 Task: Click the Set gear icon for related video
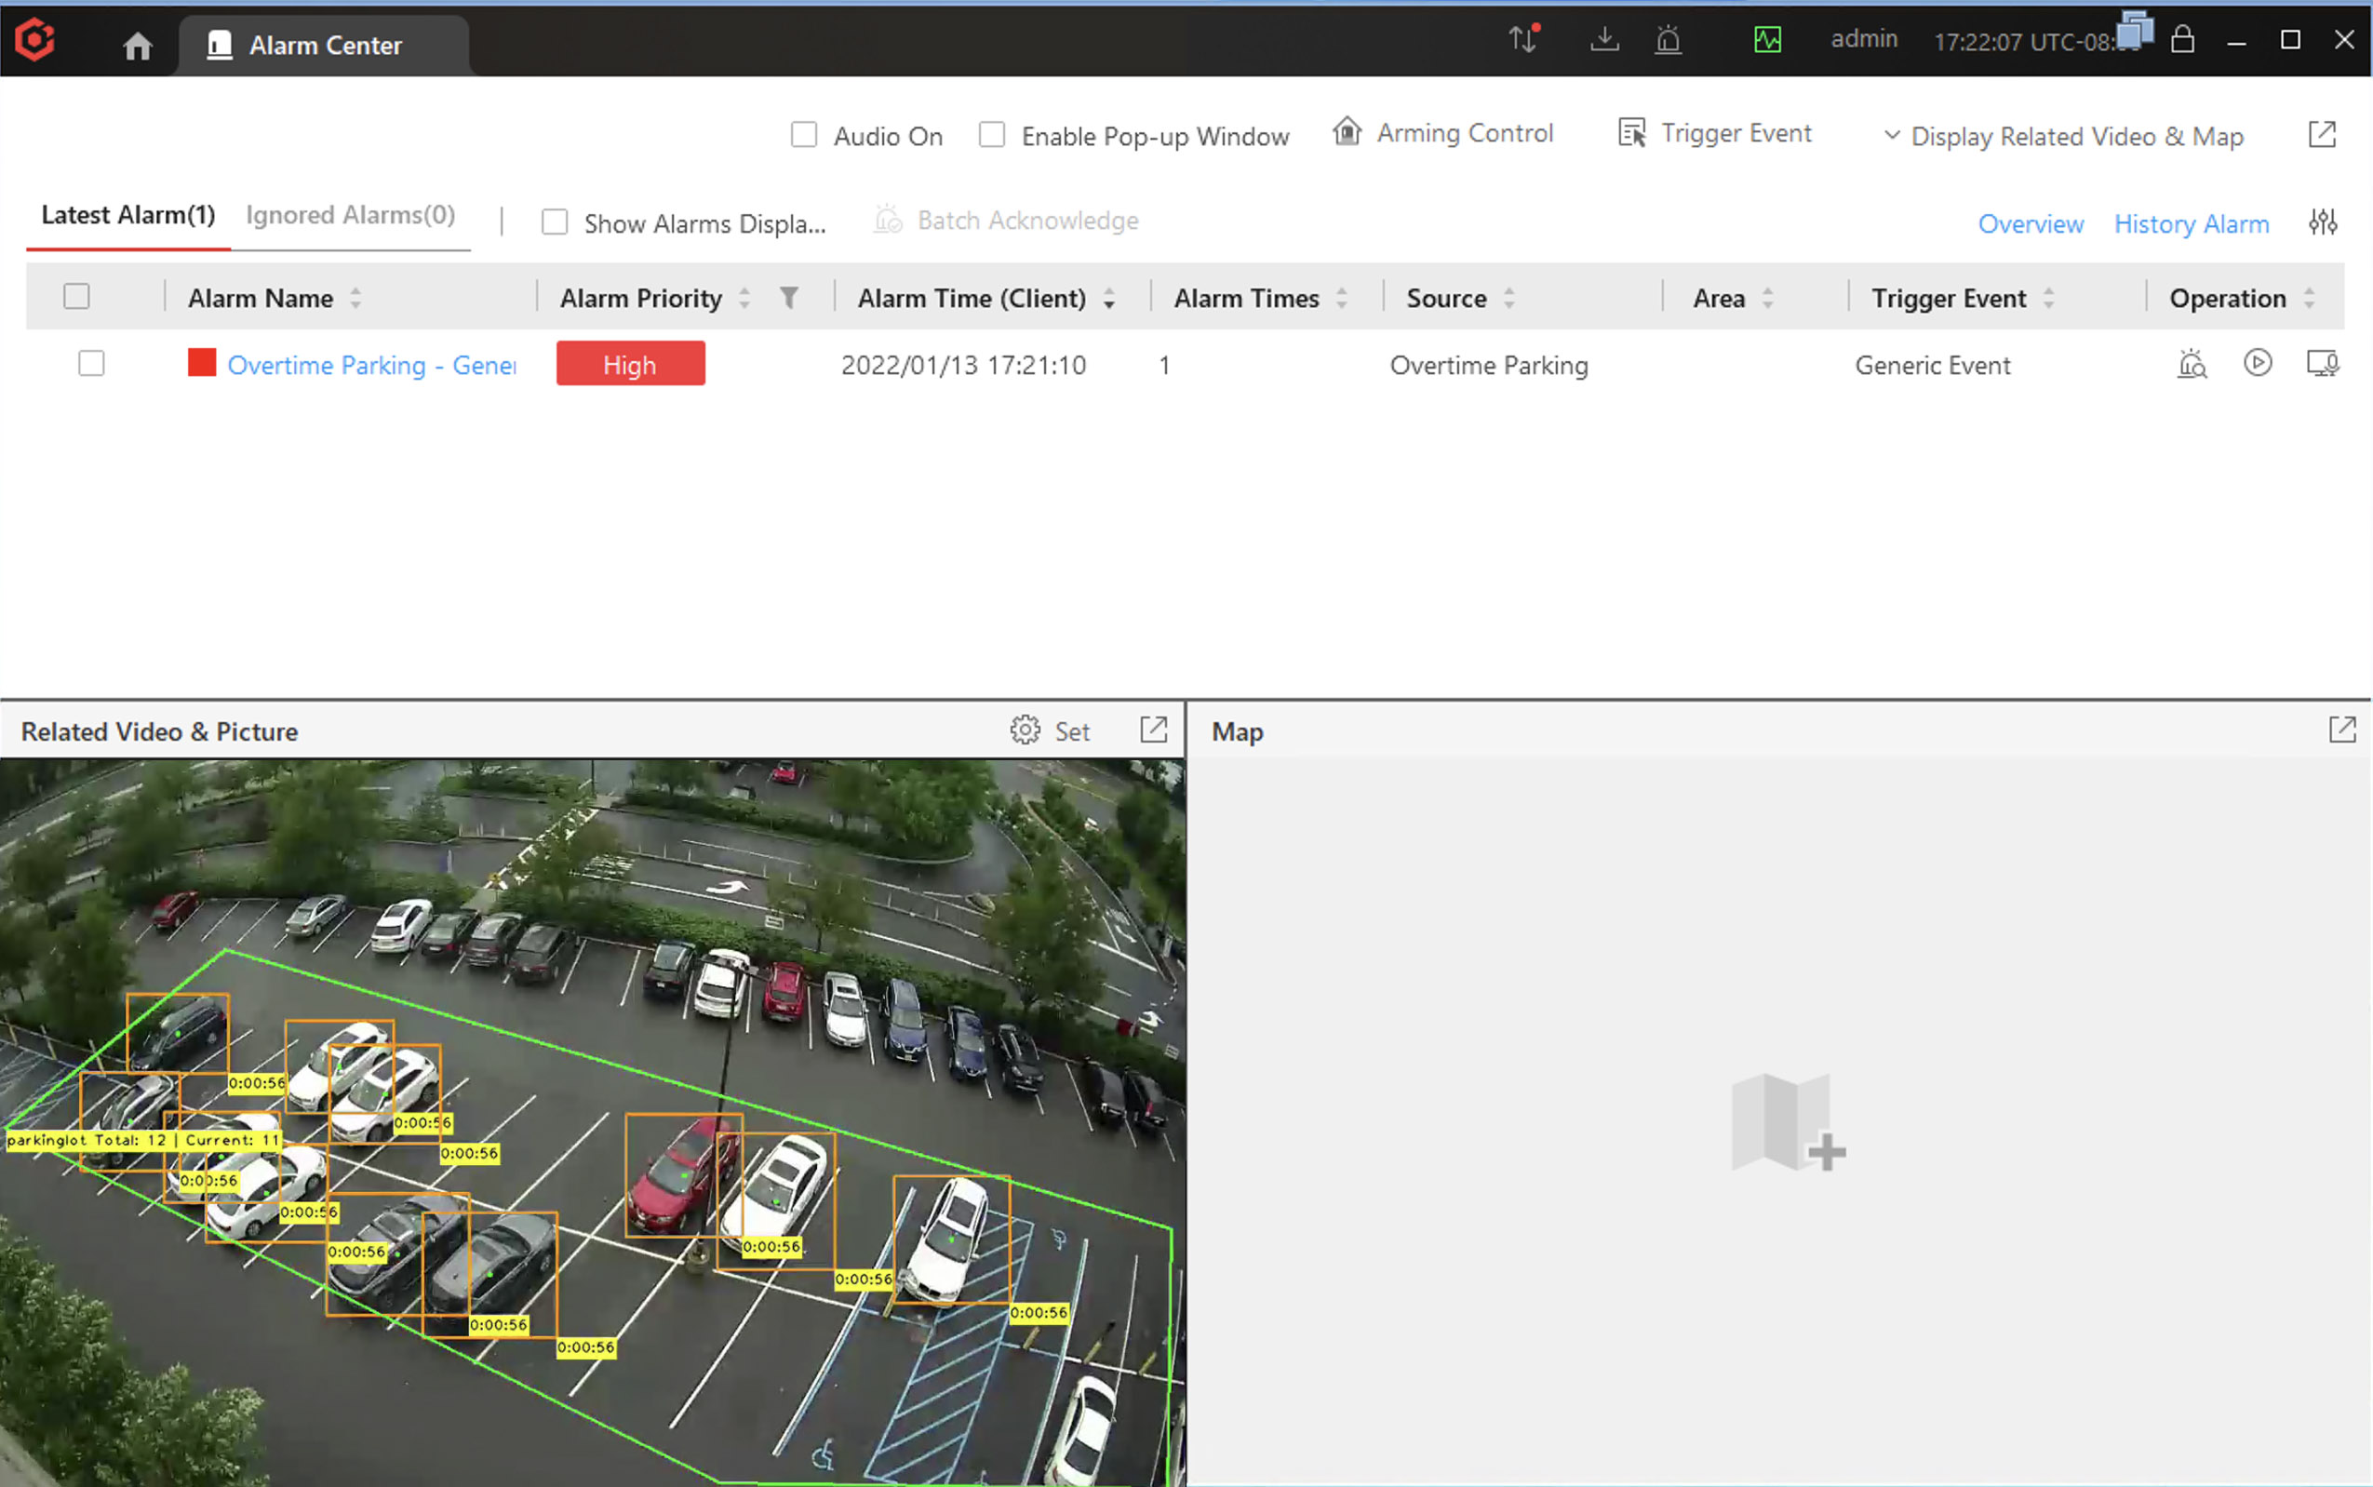[1026, 730]
